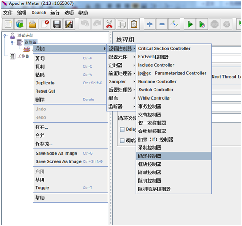This screenshot has height=226, width=242.
Task: Choose Include Controller
Action: tap(173, 65)
